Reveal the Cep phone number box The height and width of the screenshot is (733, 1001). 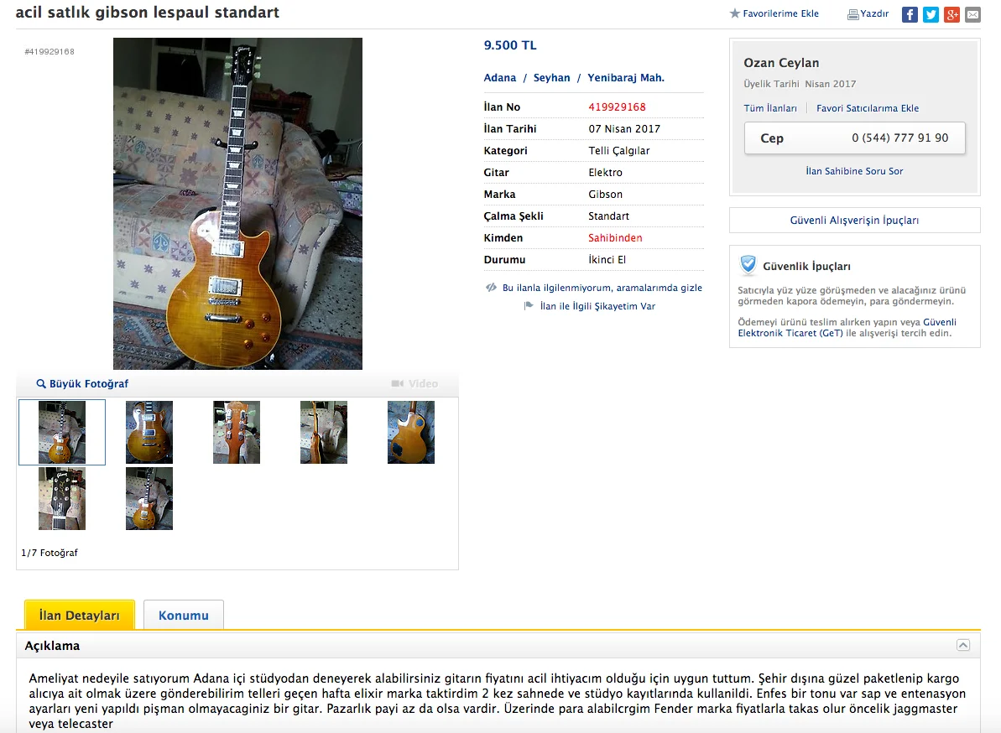pyautogui.click(x=854, y=138)
